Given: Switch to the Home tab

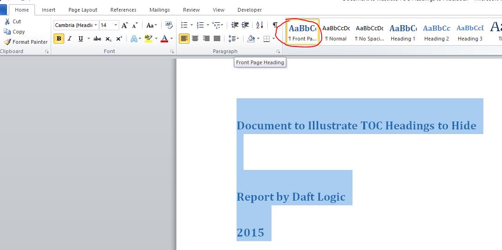Looking at the screenshot, I should pos(22,10).
